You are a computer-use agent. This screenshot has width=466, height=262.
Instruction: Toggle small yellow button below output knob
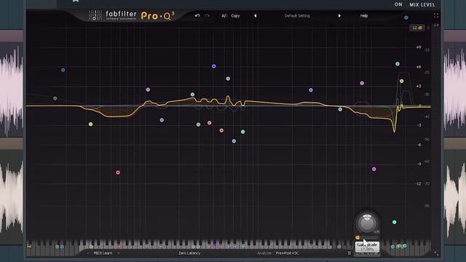(x=358, y=237)
